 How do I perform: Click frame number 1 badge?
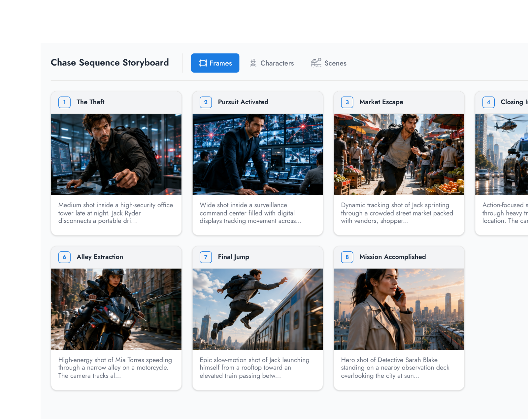point(64,102)
